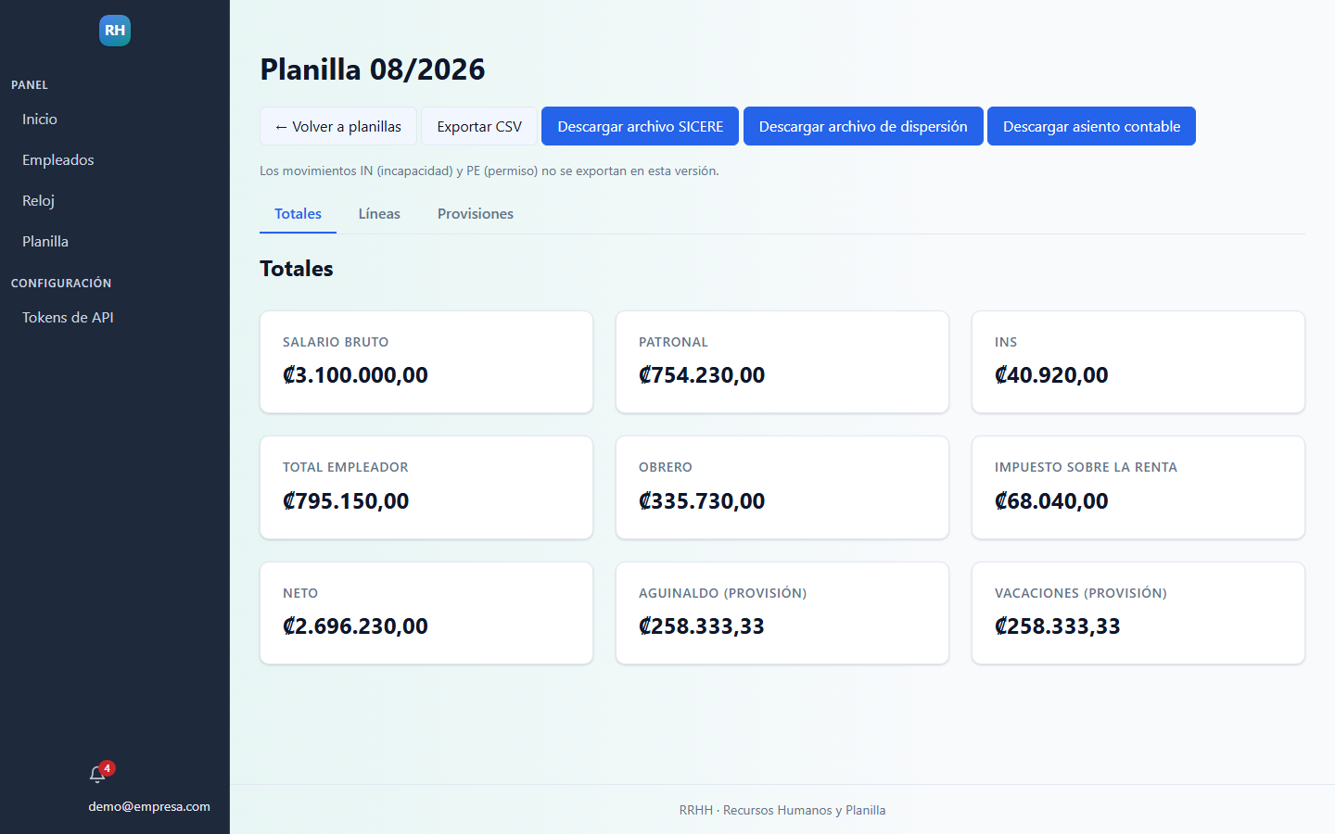Click the Patronal amount ₡754.230,00

pos(702,375)
